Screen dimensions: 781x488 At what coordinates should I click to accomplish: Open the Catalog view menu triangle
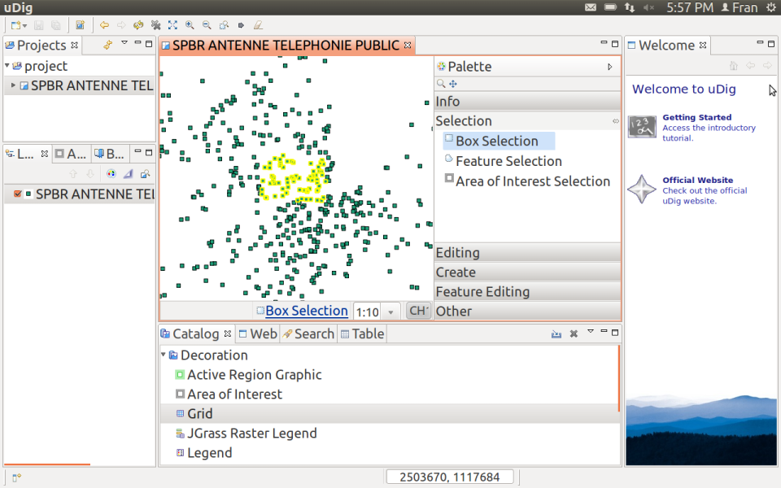[591, 331]
